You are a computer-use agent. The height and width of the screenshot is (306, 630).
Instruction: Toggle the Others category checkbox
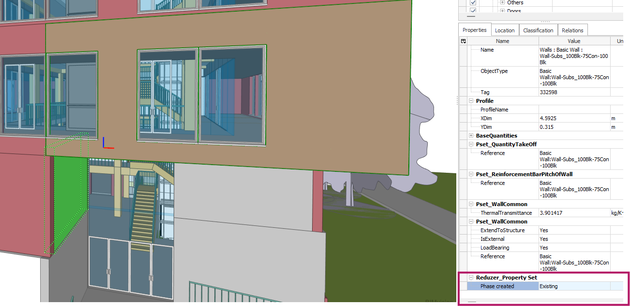[473, 3]
